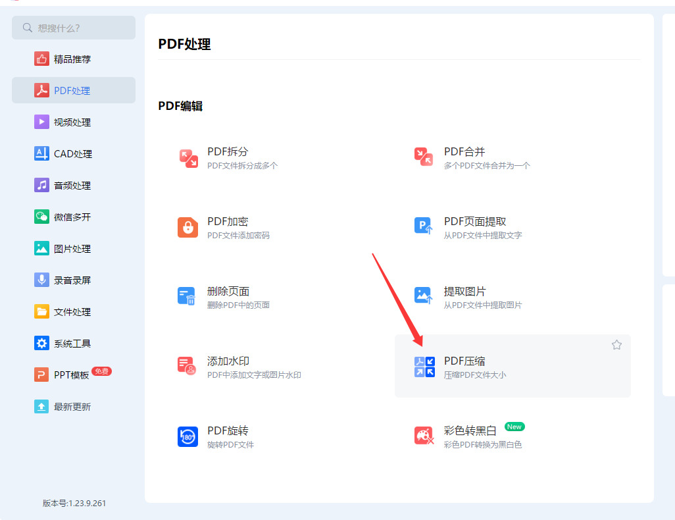
Task: Open the 精品推荐 category
Action: coord(74,59)
